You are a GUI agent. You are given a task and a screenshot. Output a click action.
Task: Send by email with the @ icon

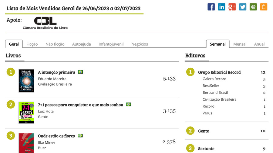(x=253, y=7)
